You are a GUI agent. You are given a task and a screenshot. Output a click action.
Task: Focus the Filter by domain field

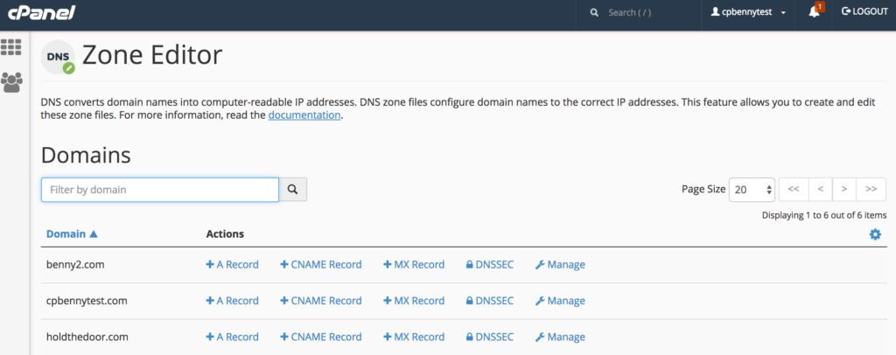click(159, 189)
